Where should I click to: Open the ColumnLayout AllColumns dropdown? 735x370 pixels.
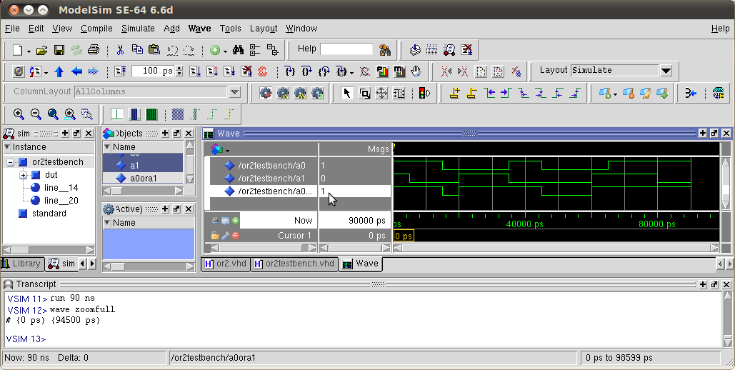pyautogui.click(x=235, y=92)
